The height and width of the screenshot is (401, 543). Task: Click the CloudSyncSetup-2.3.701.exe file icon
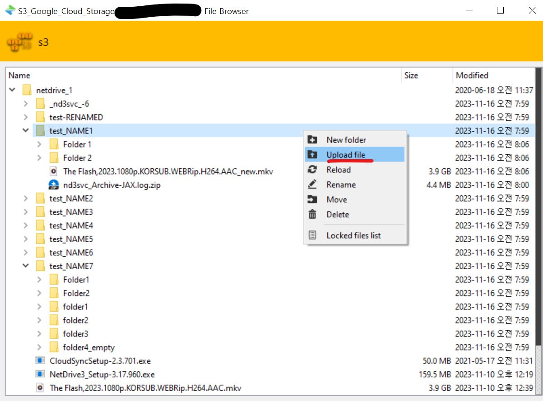tap(40, 361)
